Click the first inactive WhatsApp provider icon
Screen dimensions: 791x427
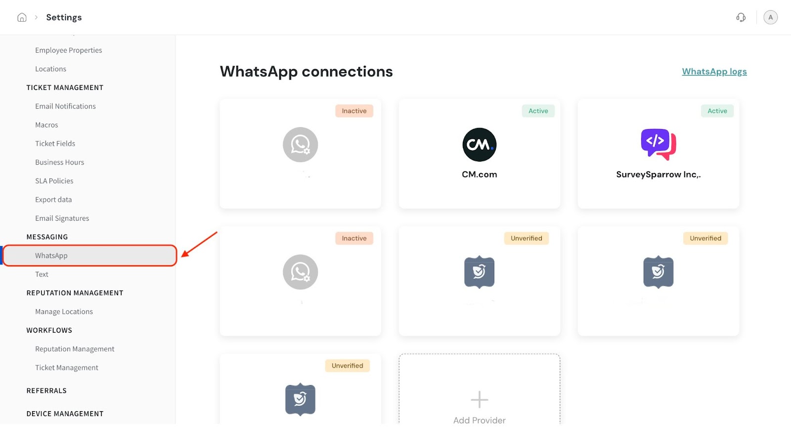(300, 145)
